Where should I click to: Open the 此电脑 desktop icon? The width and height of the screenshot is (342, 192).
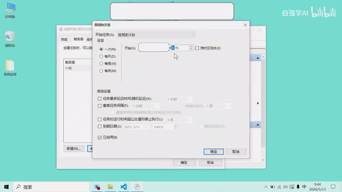10,10
